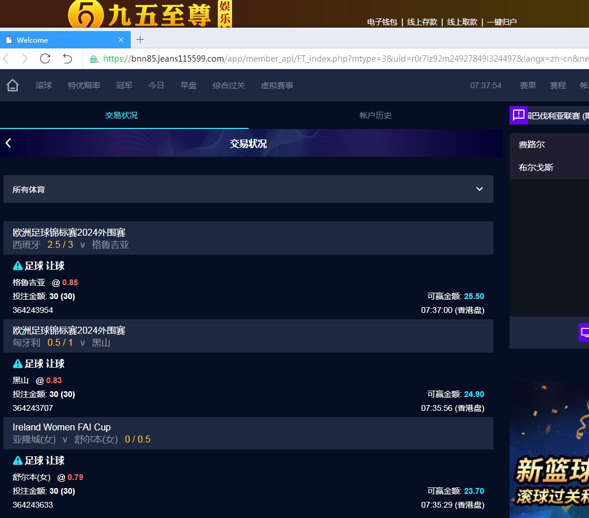Click the odds value 0.85

[70, 282]
